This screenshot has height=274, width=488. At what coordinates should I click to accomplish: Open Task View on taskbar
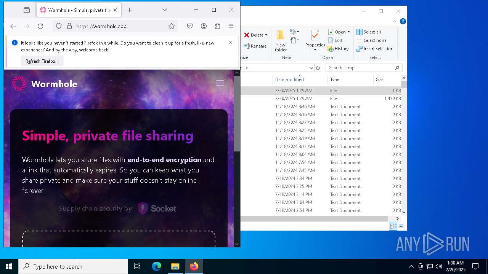(x=137, y=266)
